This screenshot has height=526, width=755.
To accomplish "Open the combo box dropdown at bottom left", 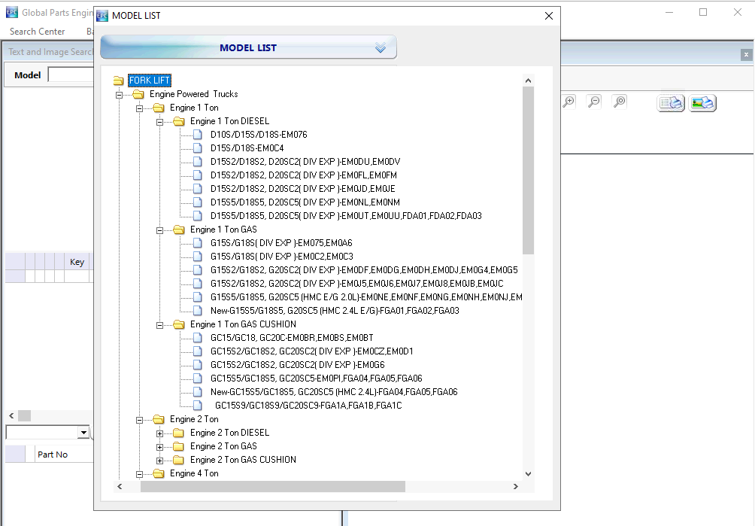I will click(83, 432).
